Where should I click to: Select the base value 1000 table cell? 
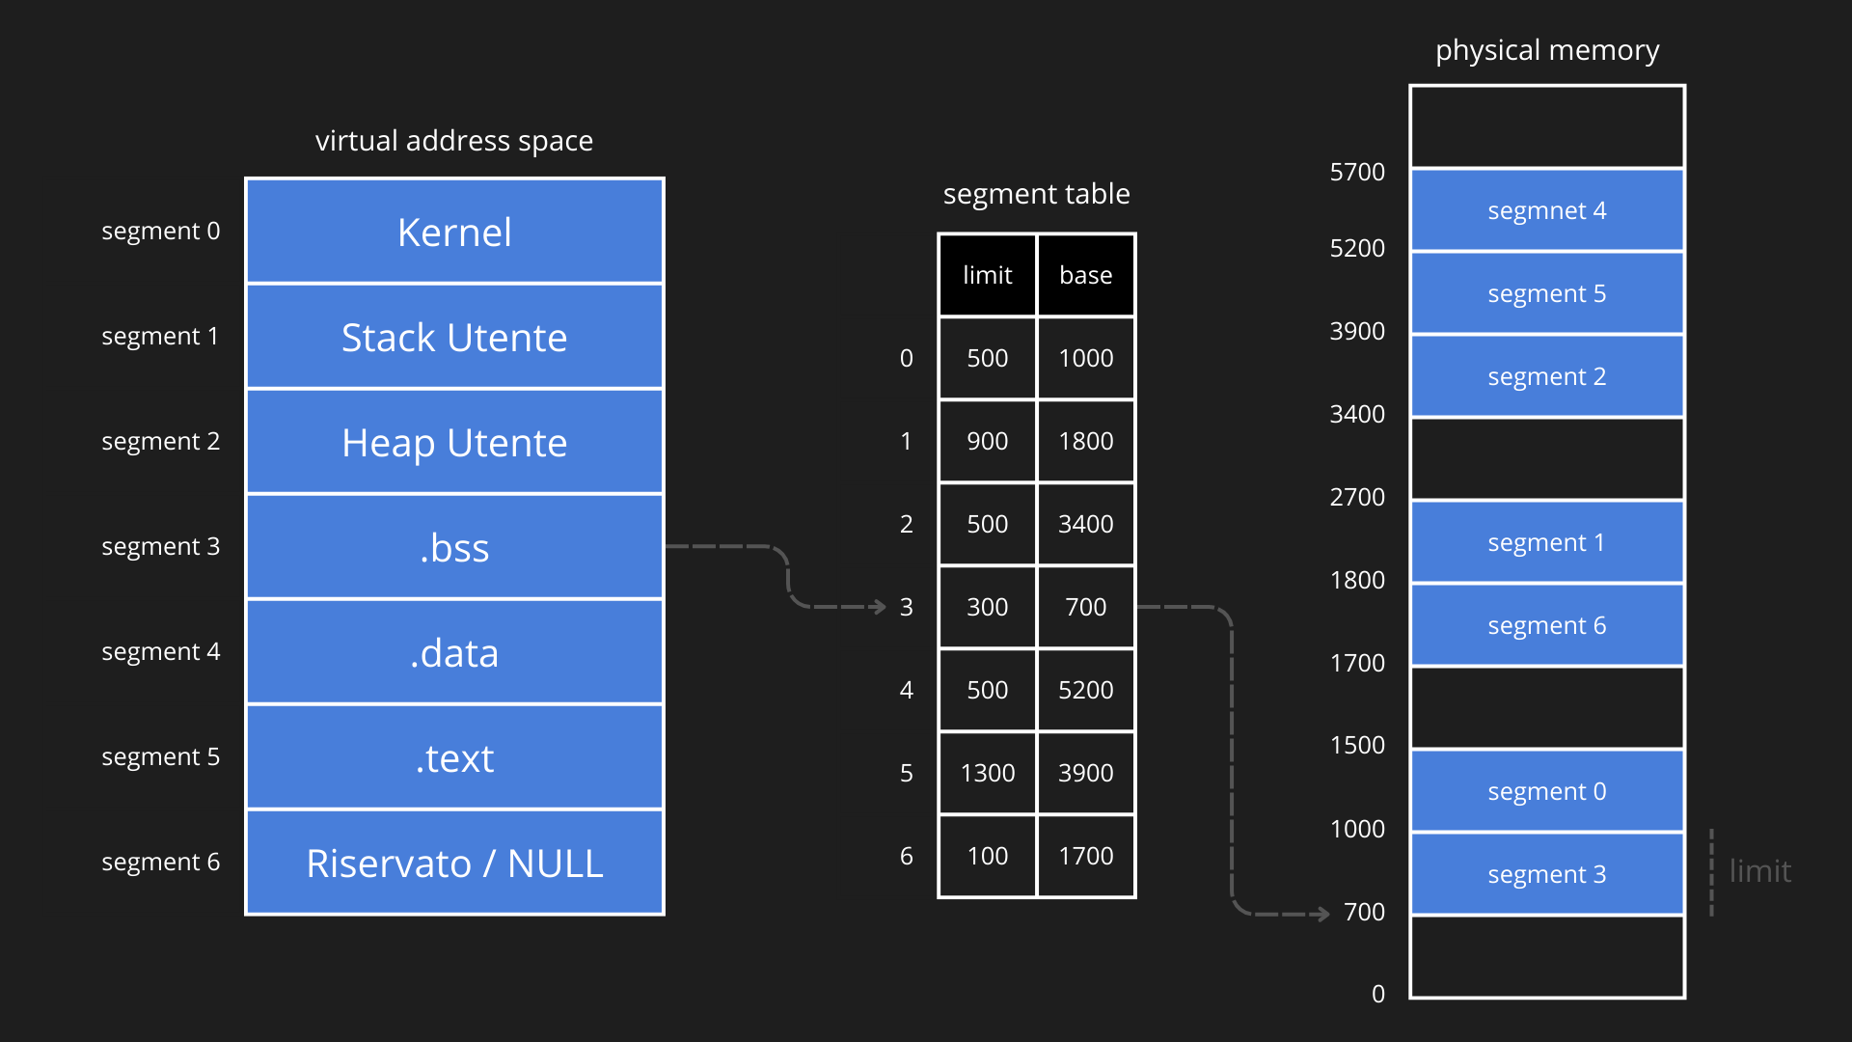[x=1085, y=358]
